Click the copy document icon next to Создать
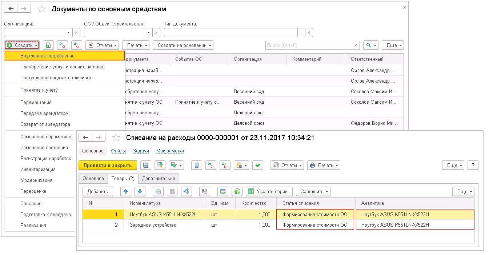489x255 pixels. (x=48, y=45)
